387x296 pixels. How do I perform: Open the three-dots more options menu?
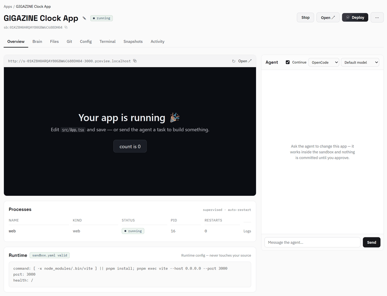[377, 17]
